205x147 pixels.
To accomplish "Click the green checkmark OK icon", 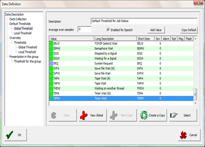I will [10, 135].
